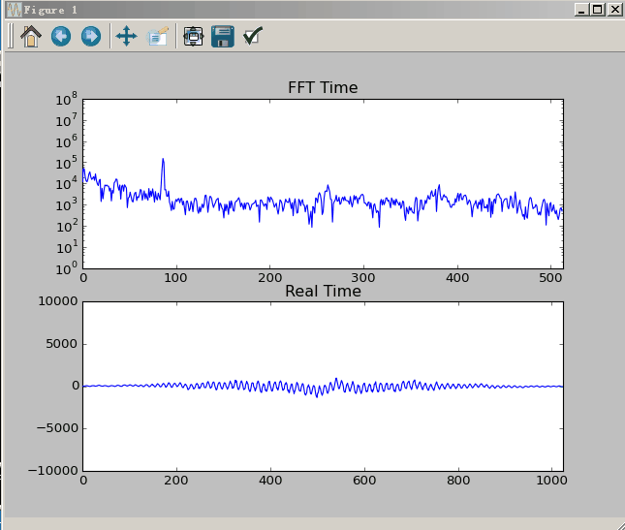Click the 500 x-axis tick label of the FFT plot
This screenshot has height=530, width=625.
pos(550,277)
